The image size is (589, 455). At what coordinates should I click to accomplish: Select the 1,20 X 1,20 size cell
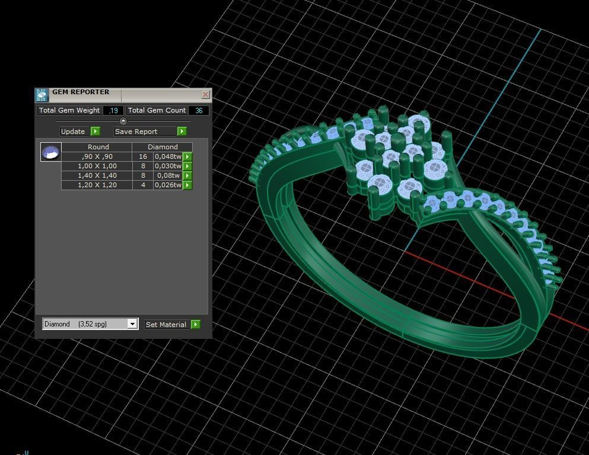coord(97,185)
